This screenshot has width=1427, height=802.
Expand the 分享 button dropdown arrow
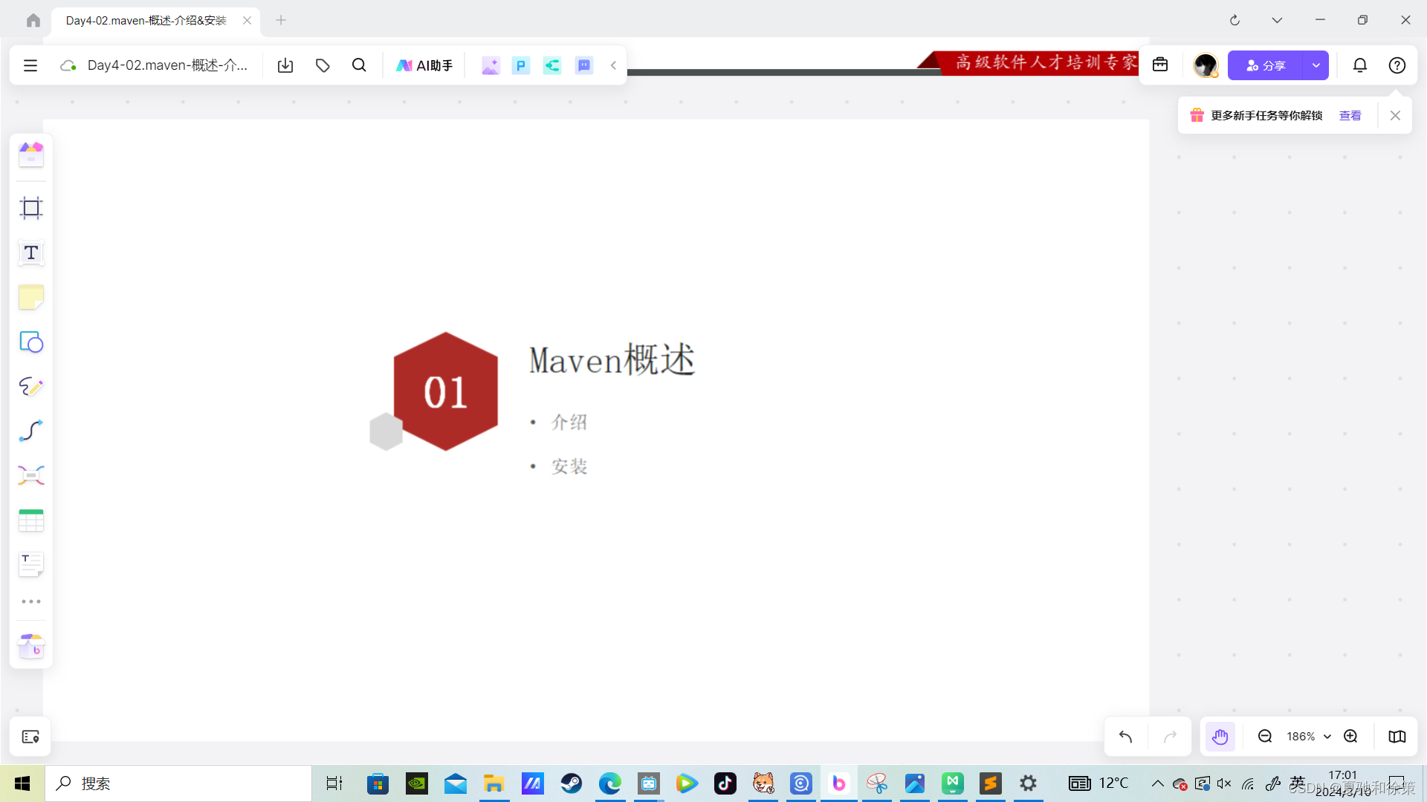coord(1316,65)
